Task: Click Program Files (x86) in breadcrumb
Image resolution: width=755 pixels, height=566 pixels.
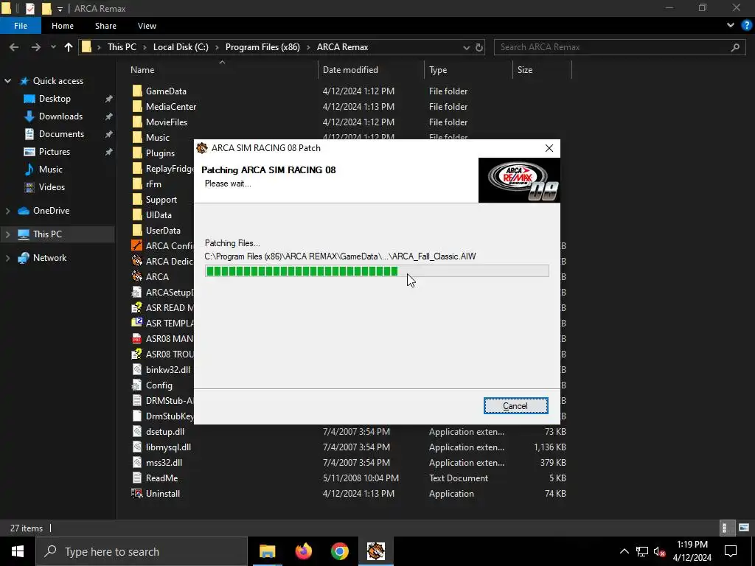Action: 262,47
